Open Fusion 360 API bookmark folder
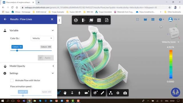The width and height of the screenshot is (183, 103). point(74,12)
